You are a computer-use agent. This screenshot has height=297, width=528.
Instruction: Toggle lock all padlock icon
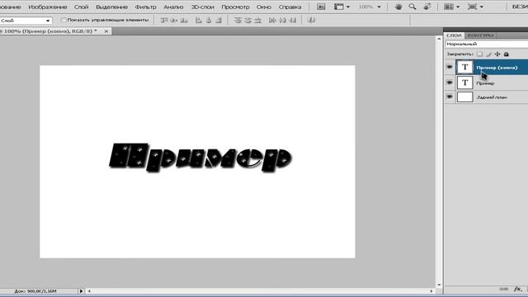click(x=506, y=54)
